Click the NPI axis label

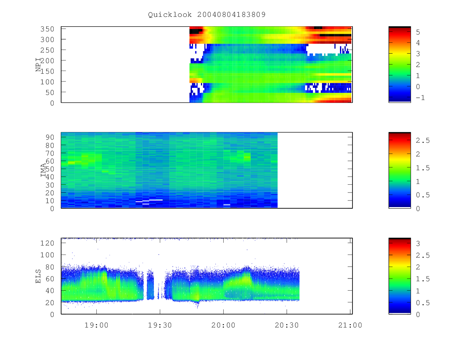point(38,65)
